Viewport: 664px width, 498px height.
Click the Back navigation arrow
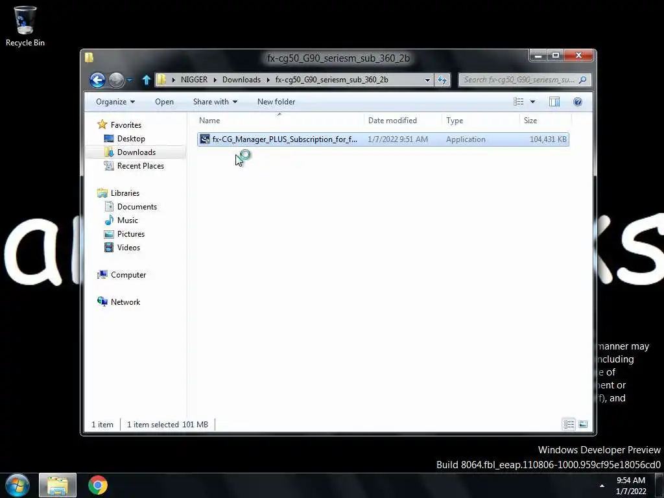point(97,80)
